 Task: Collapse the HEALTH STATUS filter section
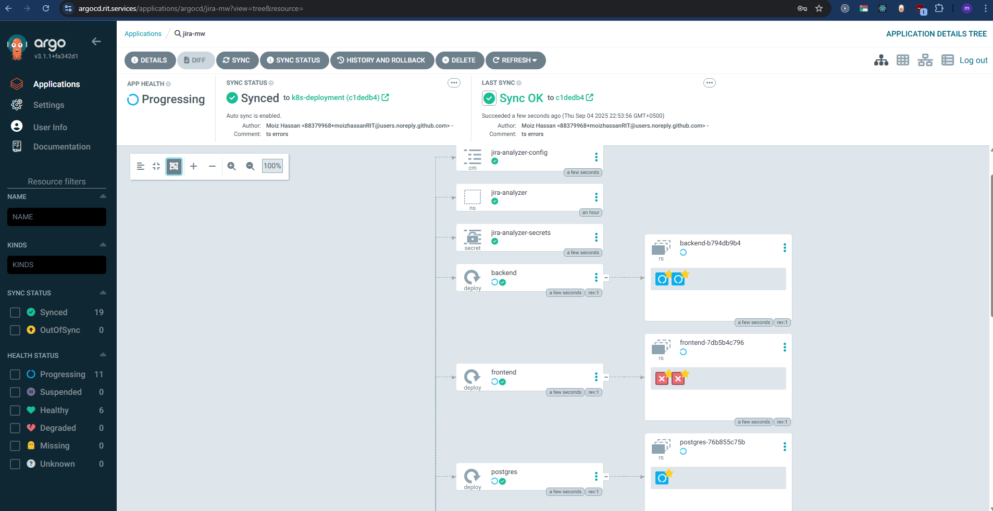(x=103, y=355)
